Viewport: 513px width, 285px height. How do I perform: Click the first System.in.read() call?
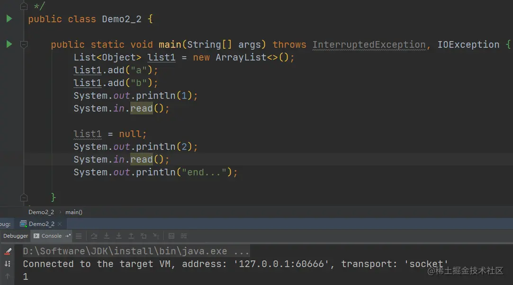121,108
